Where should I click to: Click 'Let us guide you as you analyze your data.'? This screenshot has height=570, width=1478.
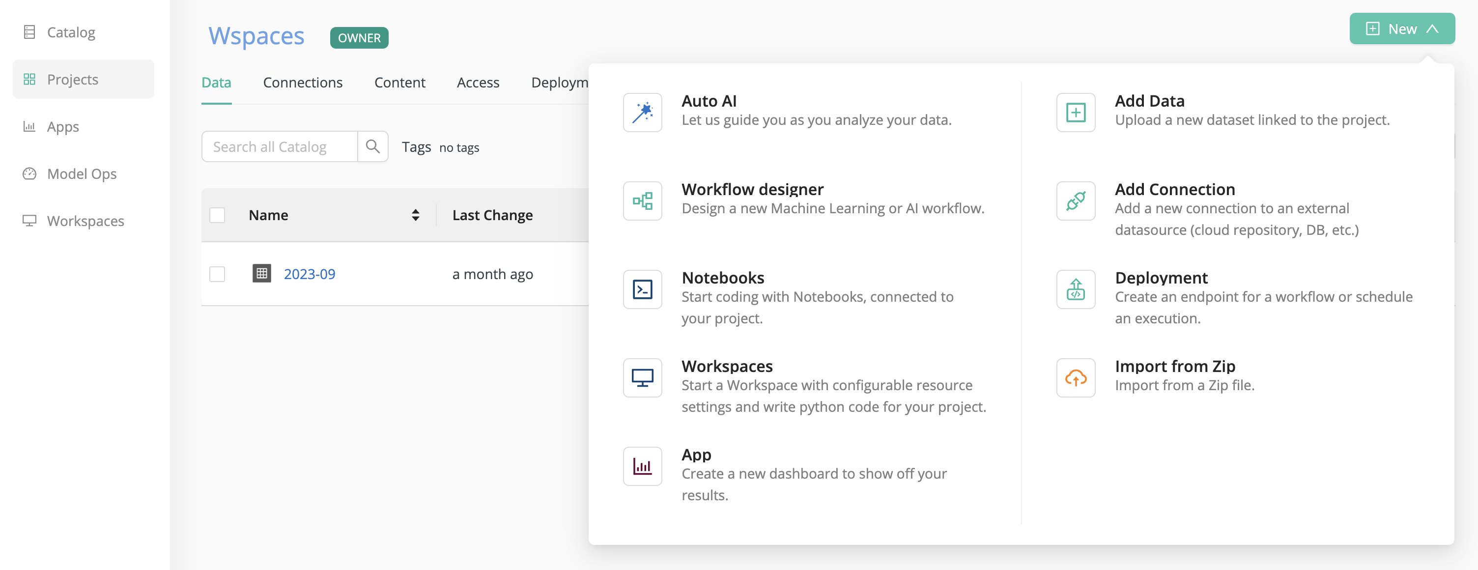pyautogui.click(x=817, y=120)
